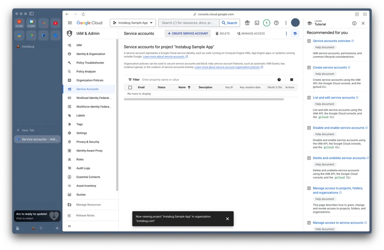The image size is (384, 250).
Task: Click the Roles icon in sidebar
Action: [x=70, y=160]
